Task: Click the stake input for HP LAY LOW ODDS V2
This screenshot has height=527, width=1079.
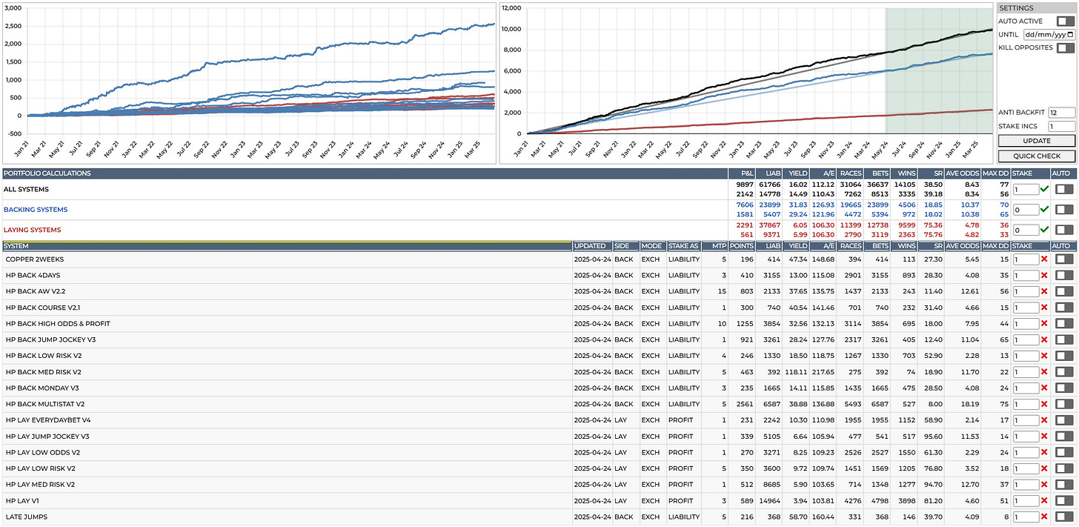Action: 1025,452
